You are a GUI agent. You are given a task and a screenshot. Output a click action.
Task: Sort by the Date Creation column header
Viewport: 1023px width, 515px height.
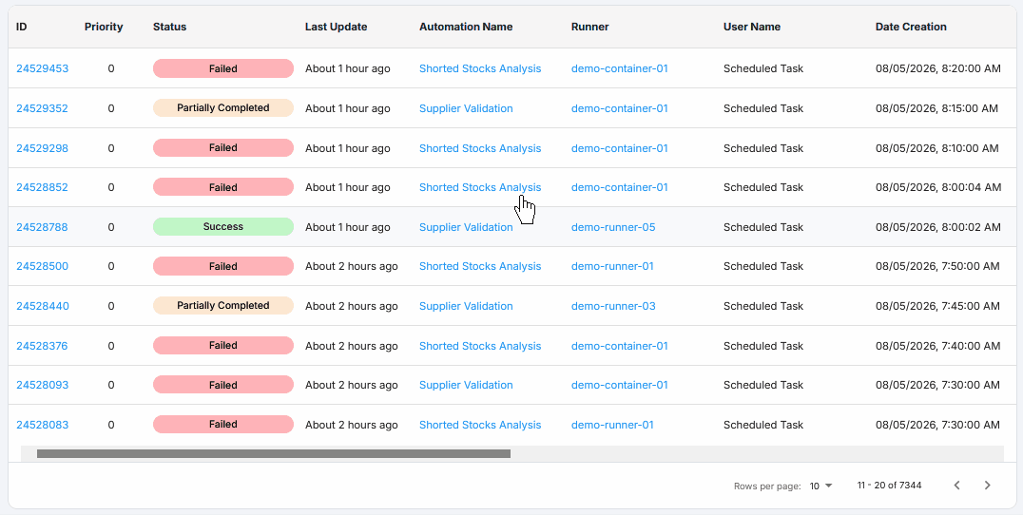tap(911, 27)
